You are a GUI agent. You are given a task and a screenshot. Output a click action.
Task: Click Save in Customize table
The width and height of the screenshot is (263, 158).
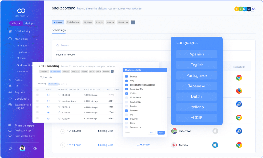tap(152, 133)
